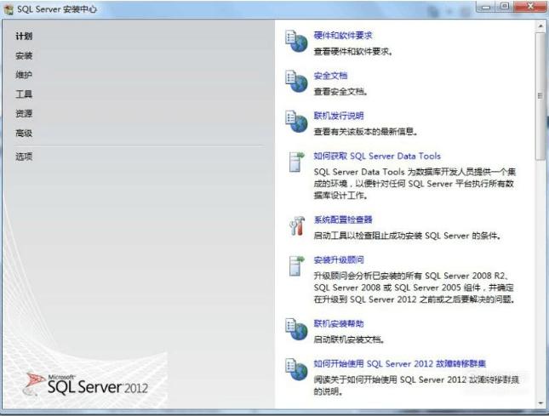Image resolution: width=549 pixels, height=416 pixels.
Task: Click scrollbar down arrow
Action: tap(540, 403)
